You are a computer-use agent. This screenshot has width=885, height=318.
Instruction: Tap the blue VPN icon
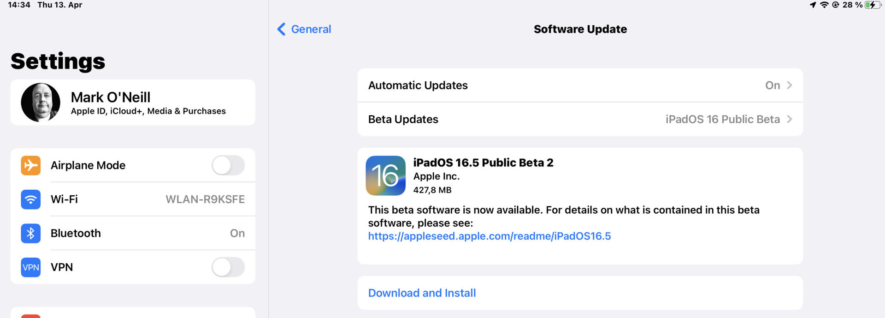[x=31, y=267]
